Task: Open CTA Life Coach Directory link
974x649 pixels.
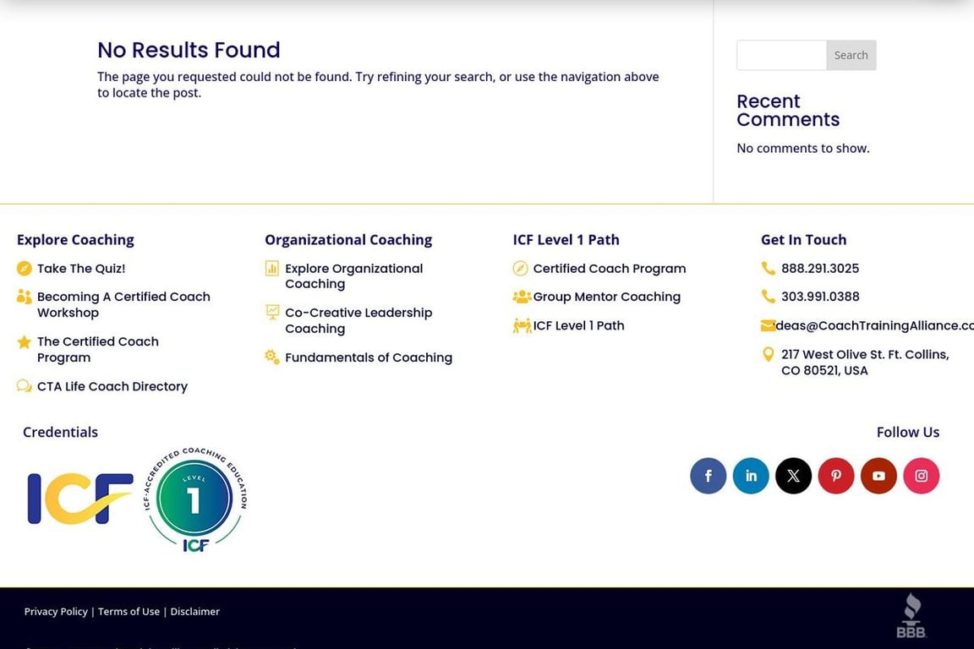Action: point(112,386)
